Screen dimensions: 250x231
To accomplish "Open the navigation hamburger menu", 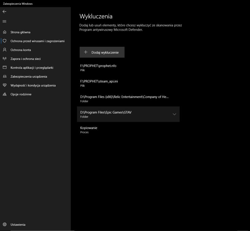I will click(x=4, y=22).
